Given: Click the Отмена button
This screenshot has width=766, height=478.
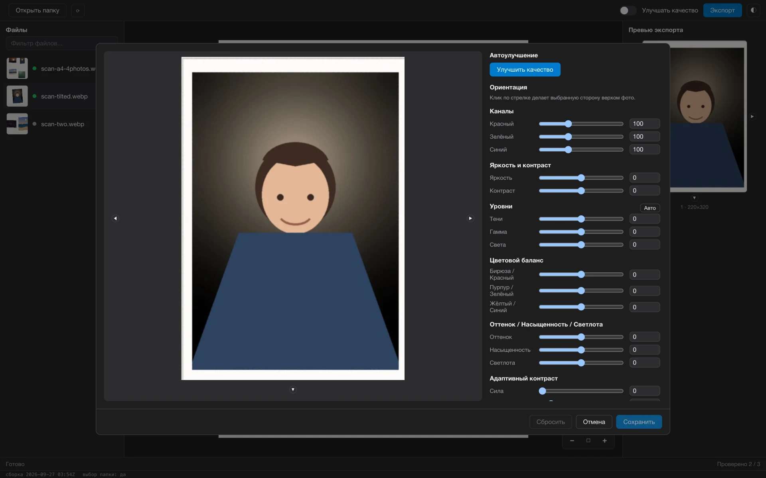Looking at the screenshot, I should [594, 422].
